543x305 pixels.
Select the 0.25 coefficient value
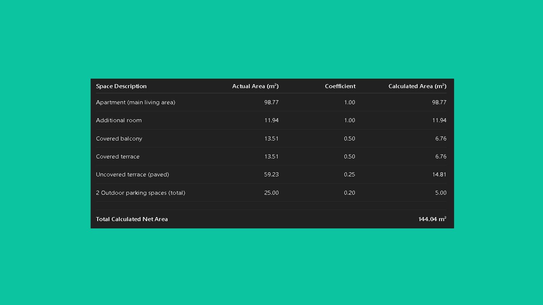pos(349,175)
